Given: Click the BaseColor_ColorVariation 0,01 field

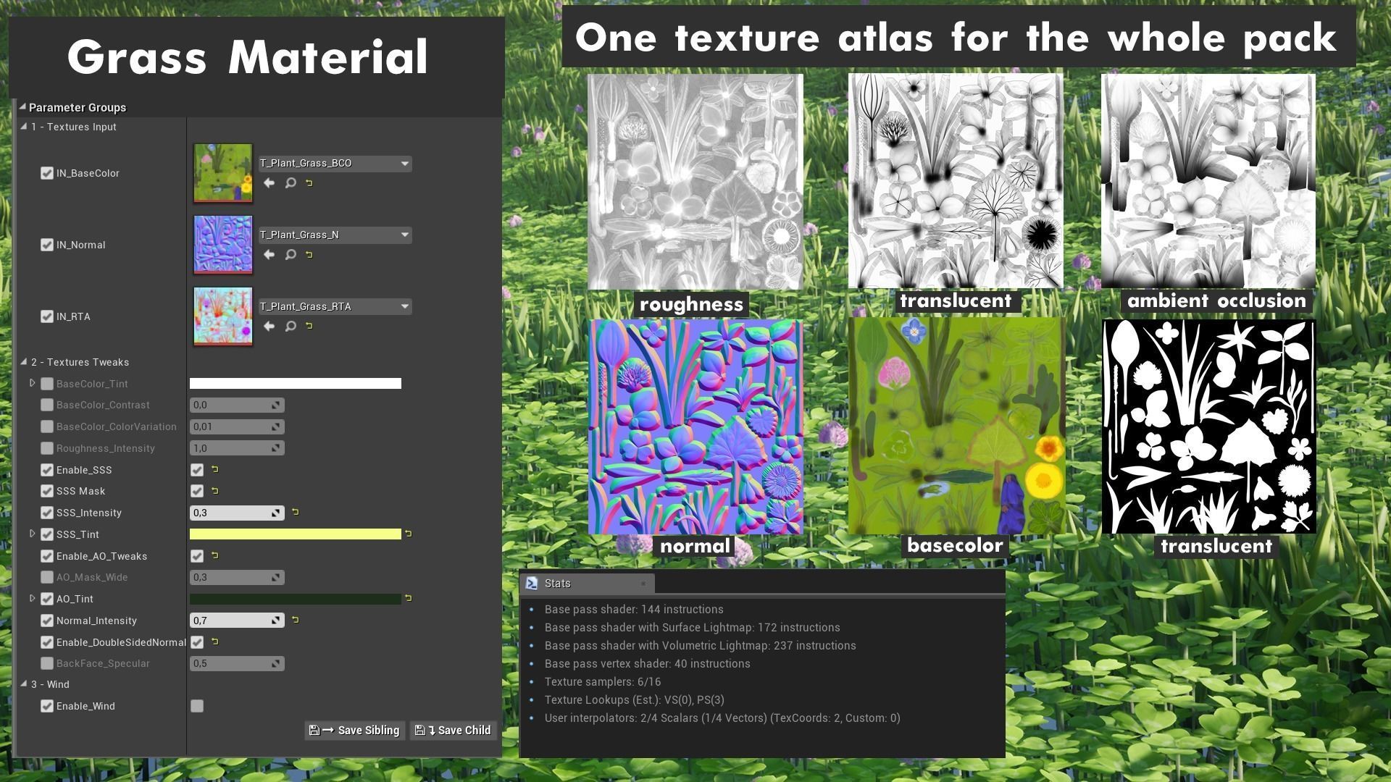Looking at the screenshot, I should point(237,426).
